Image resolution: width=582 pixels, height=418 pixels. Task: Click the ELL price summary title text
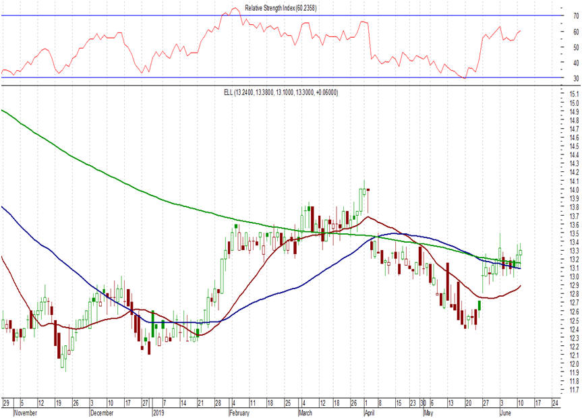coord(281,92)
